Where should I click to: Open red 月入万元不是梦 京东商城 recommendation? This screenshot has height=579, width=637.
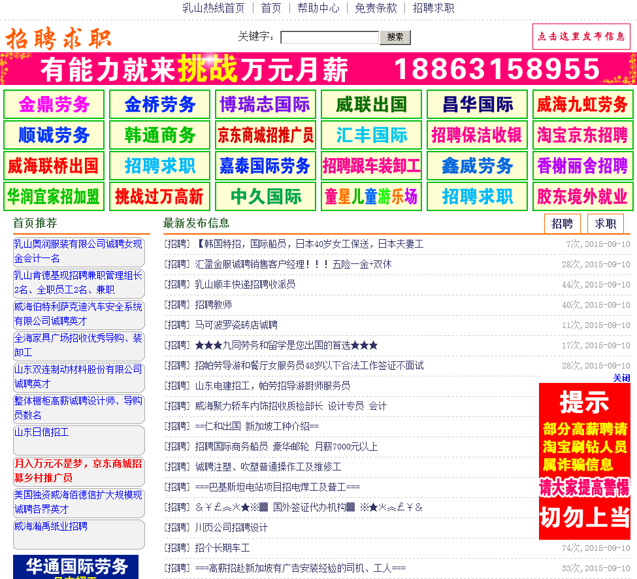pyautogui.click(x=78, y=471)
